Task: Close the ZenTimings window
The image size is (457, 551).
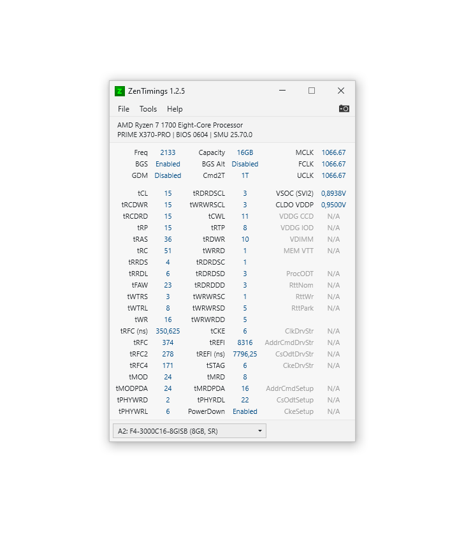Action: point(341,91)
